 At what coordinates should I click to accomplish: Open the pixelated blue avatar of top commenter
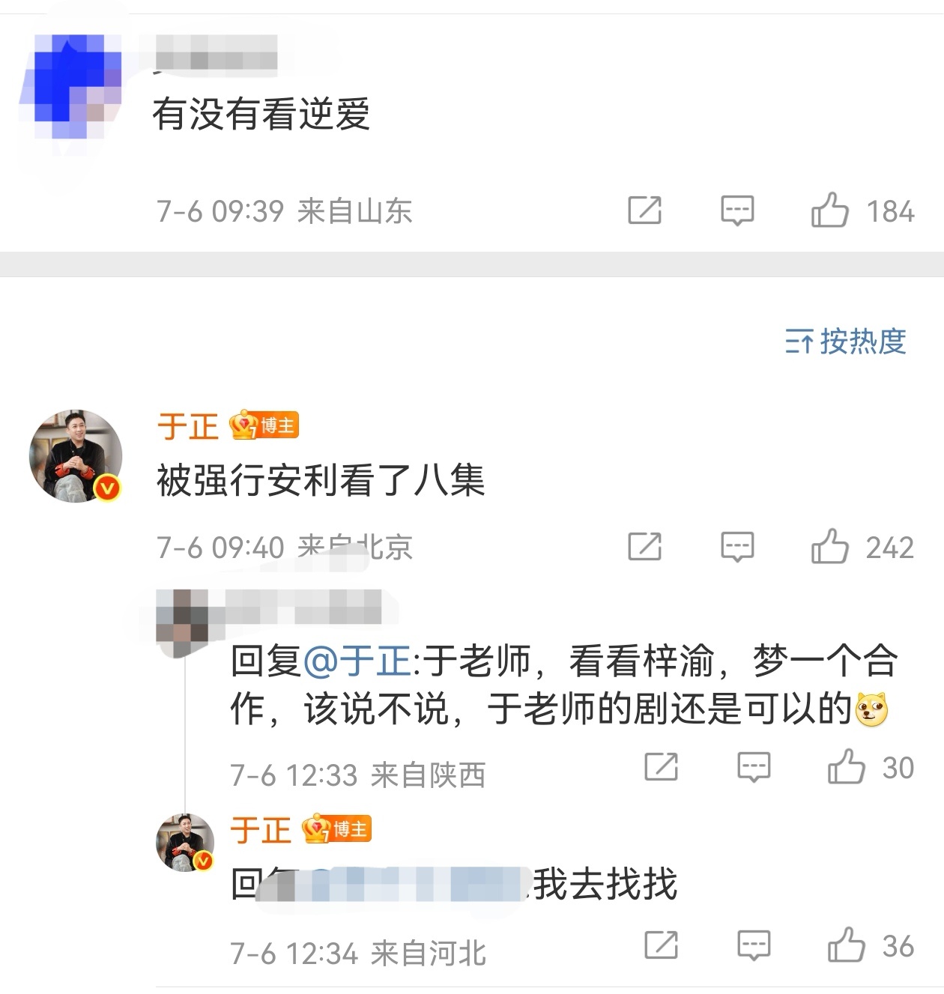[x=71, y=85]
